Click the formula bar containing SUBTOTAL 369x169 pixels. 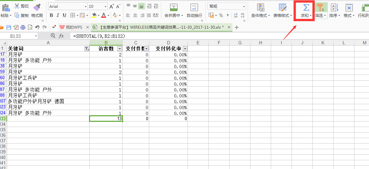pos(219,36)
